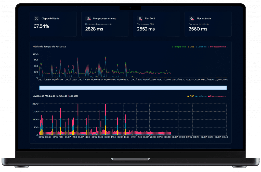Click the 01/07-09:30 axis label
The height and width of the screenshot is (172, 261).
tap(45, 79)
